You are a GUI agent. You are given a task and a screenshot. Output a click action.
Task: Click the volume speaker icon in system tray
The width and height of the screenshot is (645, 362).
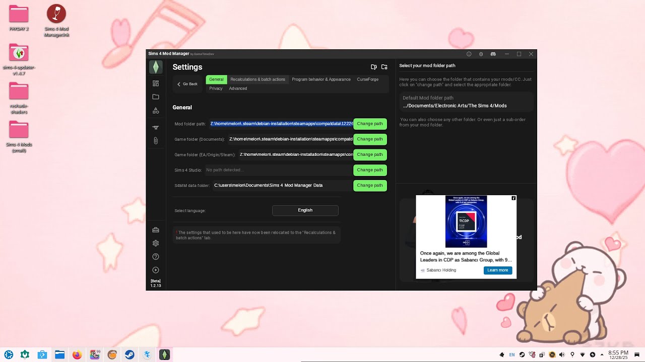coord(562,354)
